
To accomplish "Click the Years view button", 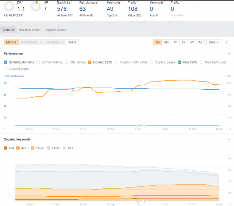I will (x=72, y=42).
